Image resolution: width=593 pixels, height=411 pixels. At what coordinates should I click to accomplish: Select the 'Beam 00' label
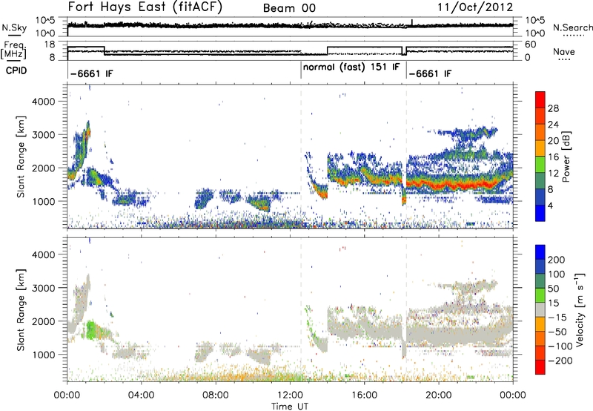pyautogui.click(x=289, y=8)
